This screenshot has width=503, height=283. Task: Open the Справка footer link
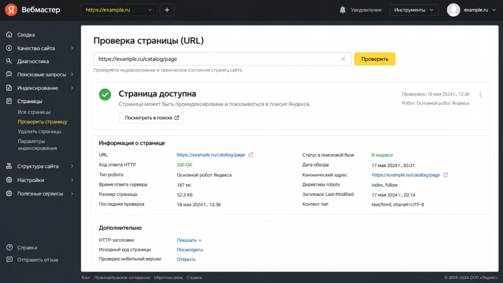click(x=194, y=278)
